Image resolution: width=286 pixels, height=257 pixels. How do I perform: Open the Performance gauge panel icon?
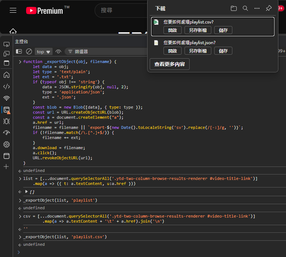[x=6, y=132]
